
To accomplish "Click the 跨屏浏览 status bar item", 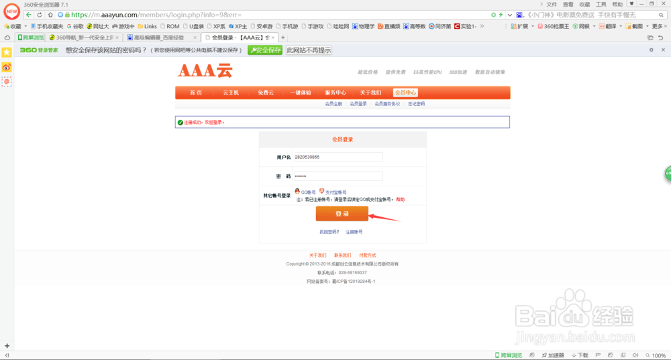I will point(509,355).
